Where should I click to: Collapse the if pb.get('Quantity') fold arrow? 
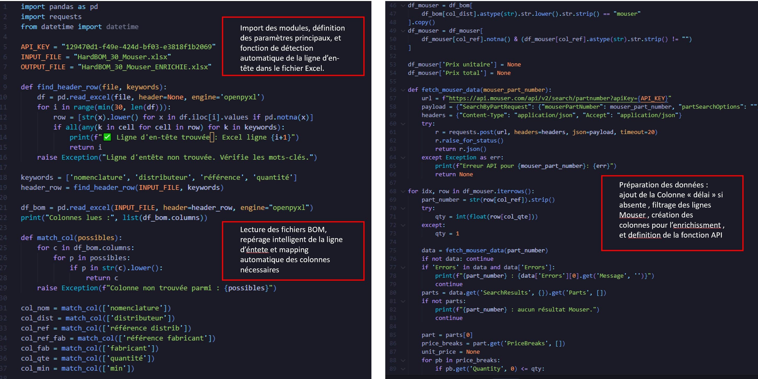pos(403,369)
